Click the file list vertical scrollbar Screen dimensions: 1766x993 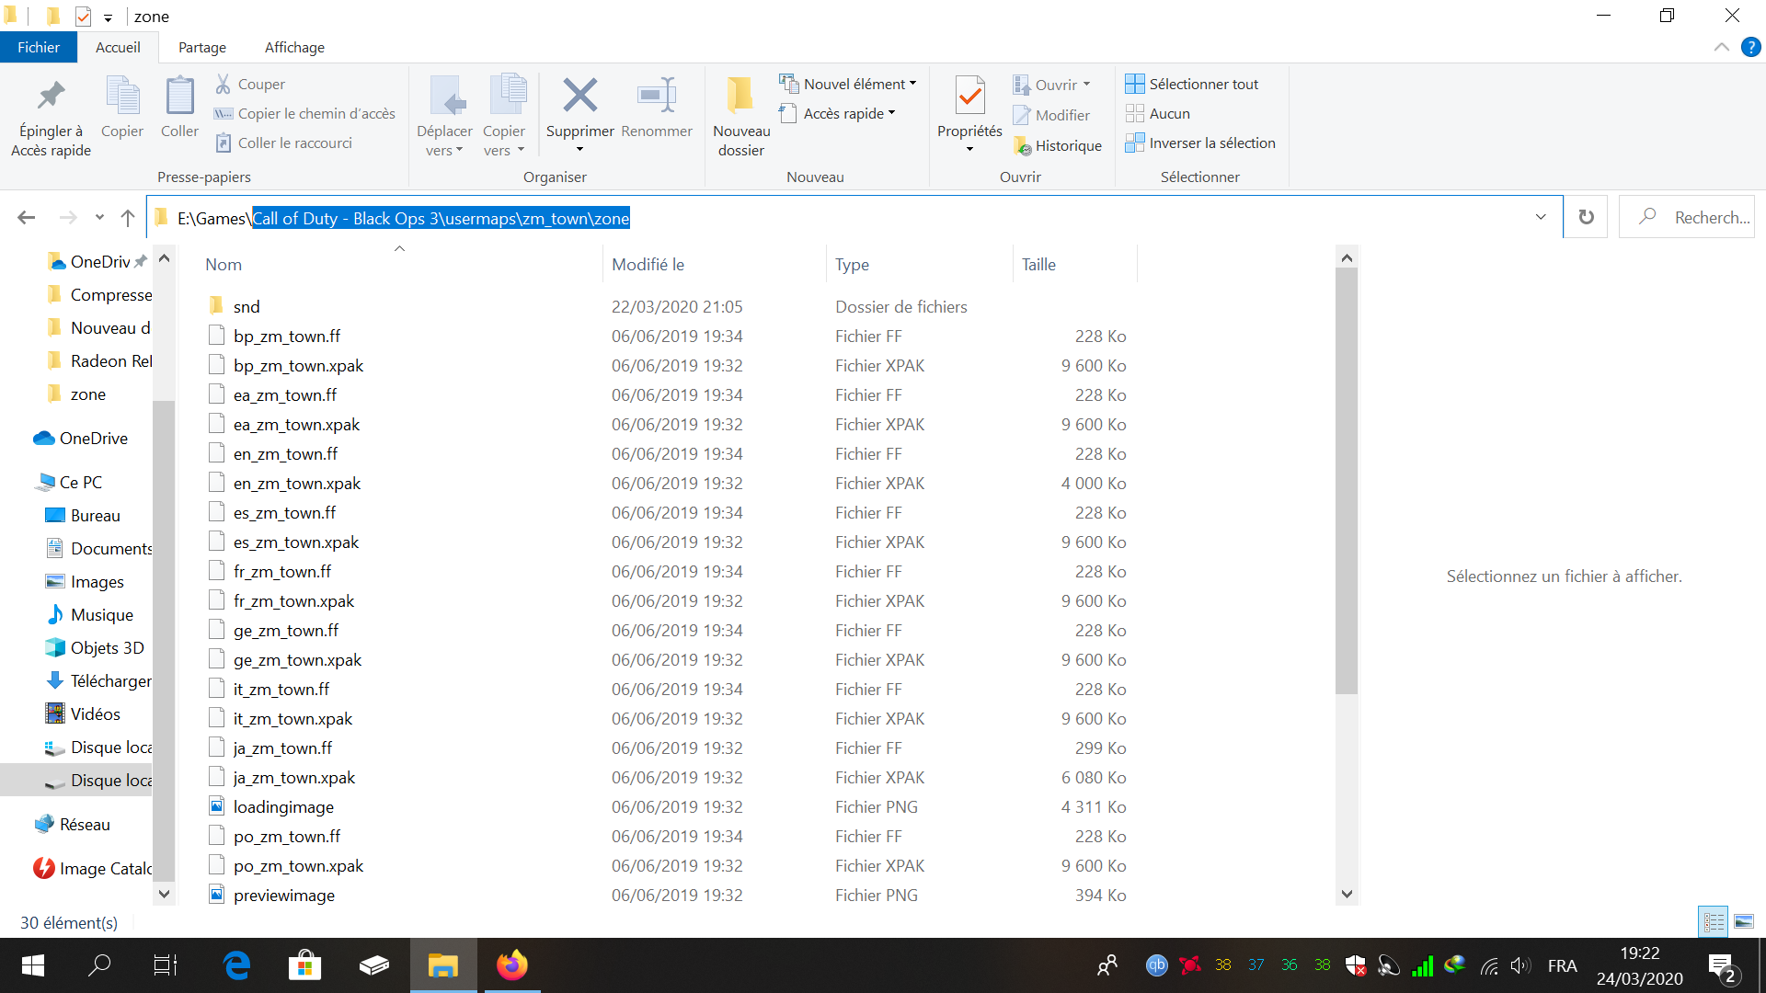tap(1347, 478)
